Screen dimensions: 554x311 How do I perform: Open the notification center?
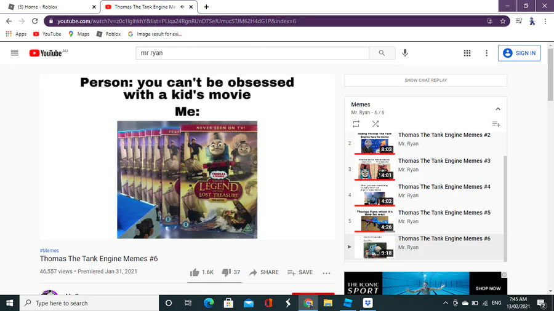(541, 303)
